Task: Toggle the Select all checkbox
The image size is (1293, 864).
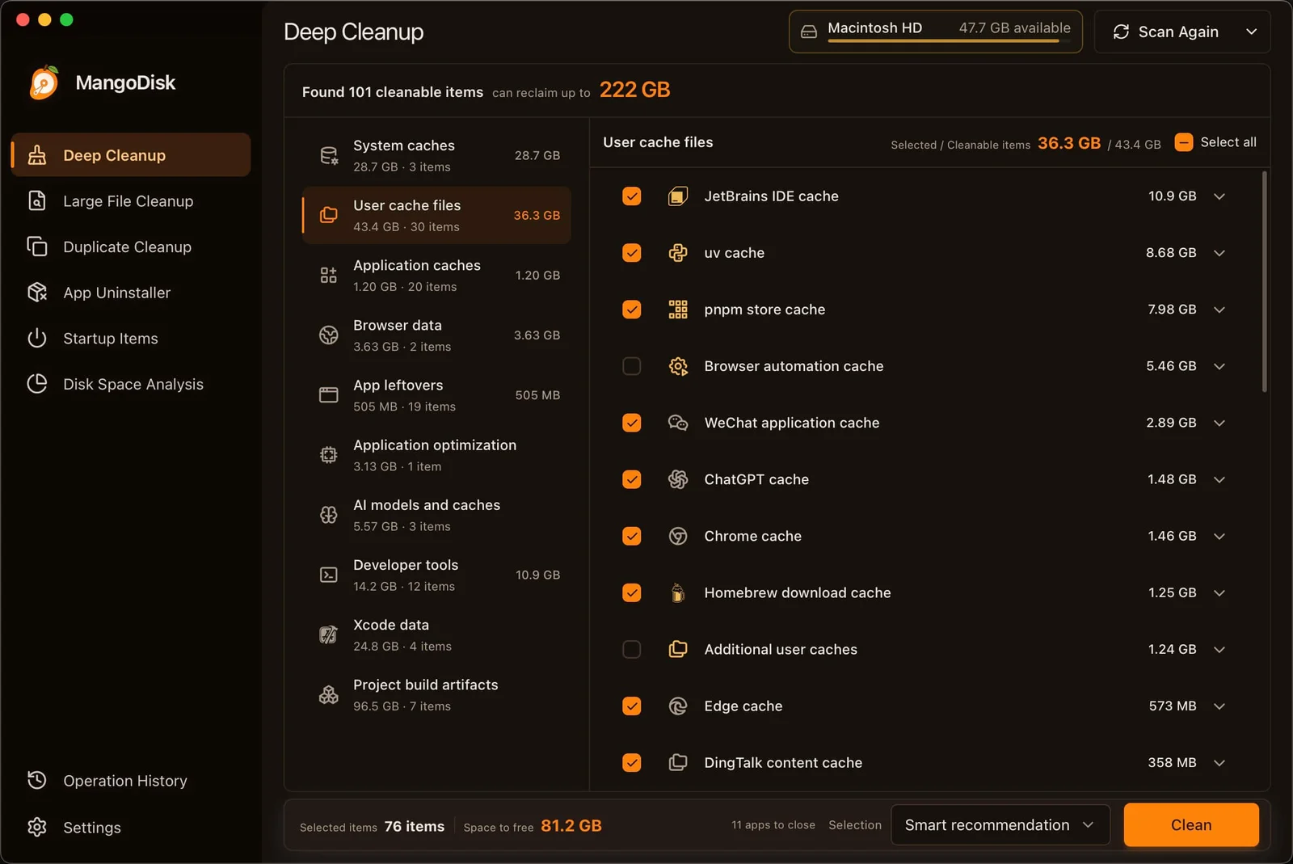Action: (1184, 142)
